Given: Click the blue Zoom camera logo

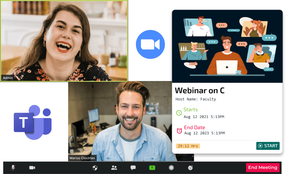Looking at the screenshot, I should pyautogui.click(x=150, y=44).
